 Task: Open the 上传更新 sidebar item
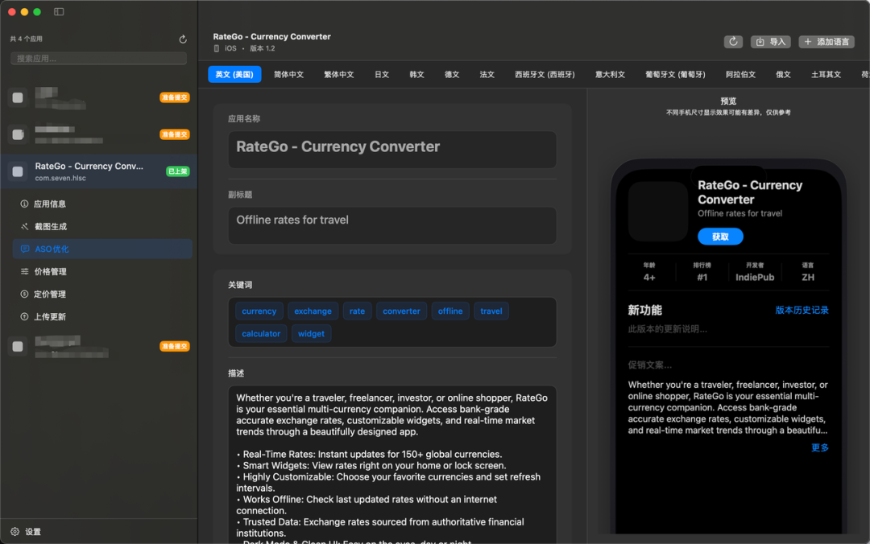coord(102,316)
